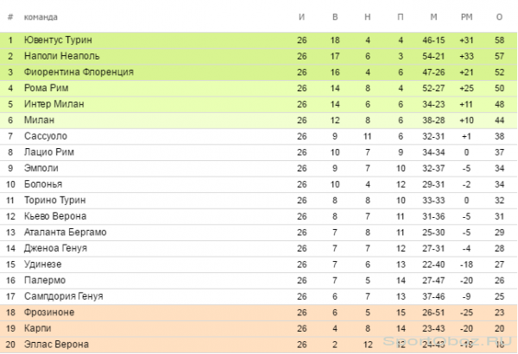This screenshot has height=354, width=518.
Task: Click the Сассуоло team name
Action: pos(45,136)
